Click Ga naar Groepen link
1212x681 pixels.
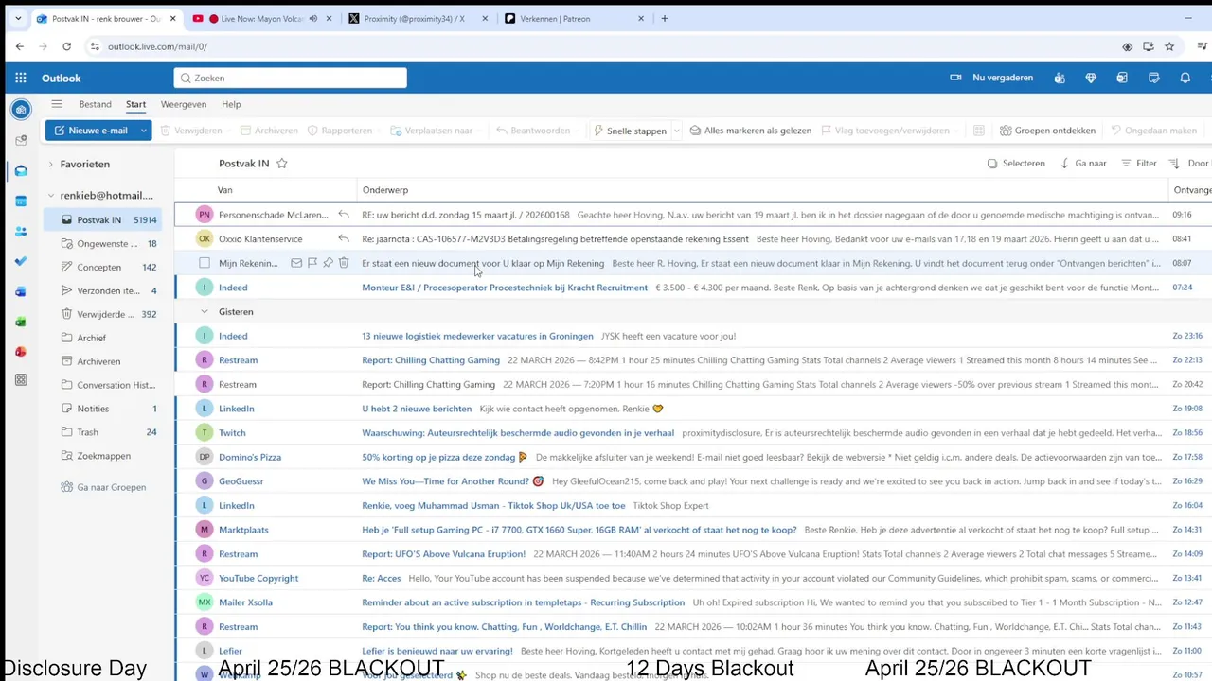[103, 487]
